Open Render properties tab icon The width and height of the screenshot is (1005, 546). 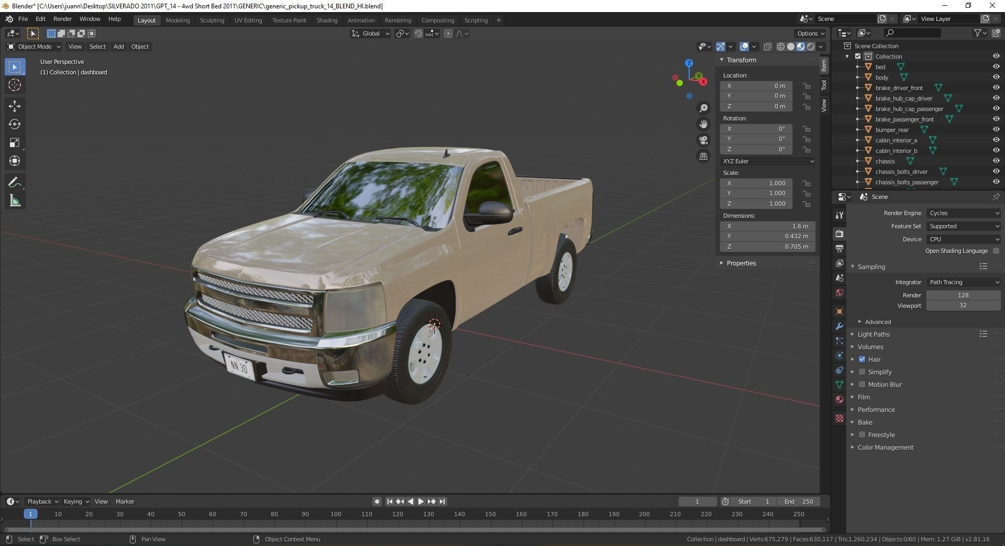(x=840, y=233)
